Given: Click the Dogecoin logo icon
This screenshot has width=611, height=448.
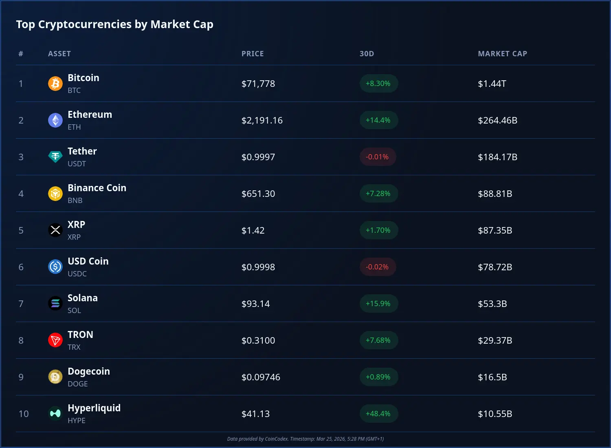Looking at the screenshot, I should (55, 377).
